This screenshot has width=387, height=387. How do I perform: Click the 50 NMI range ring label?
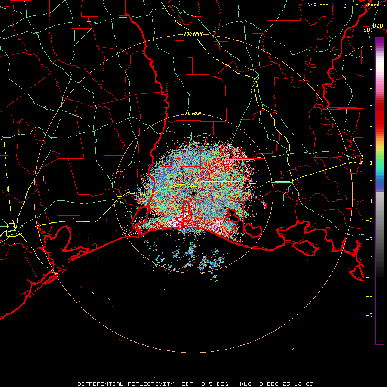coord(193,114)
